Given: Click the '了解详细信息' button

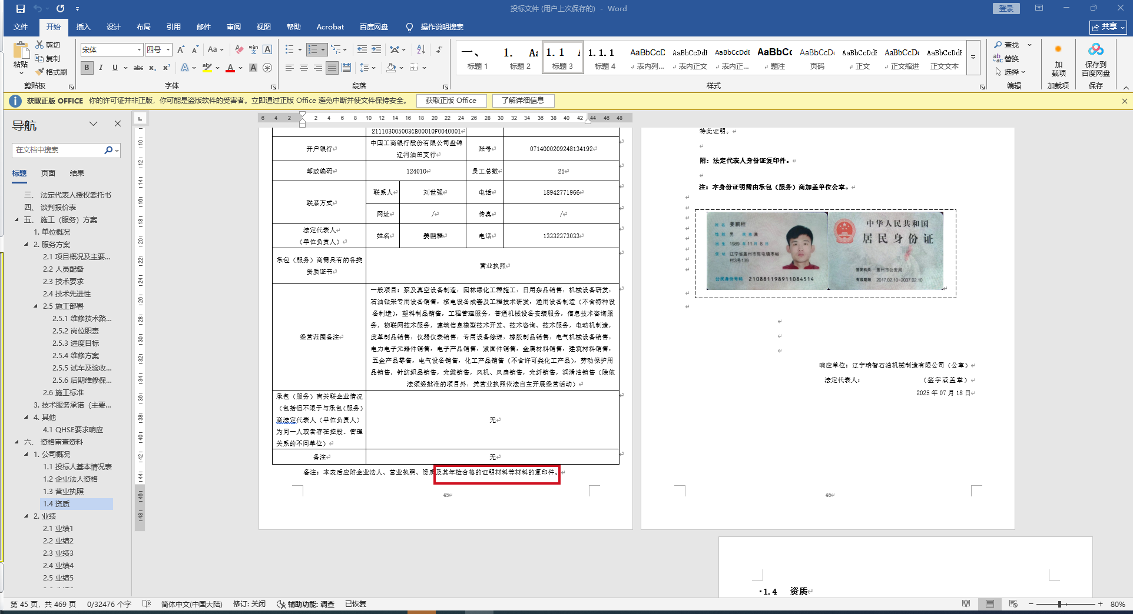Looking at the screenshot, I should [x=523, y=101].
